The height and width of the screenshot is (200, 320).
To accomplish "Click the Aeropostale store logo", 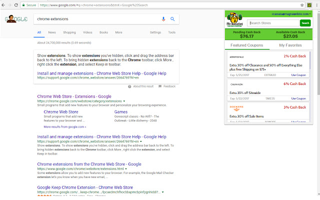I will (236, 57).
